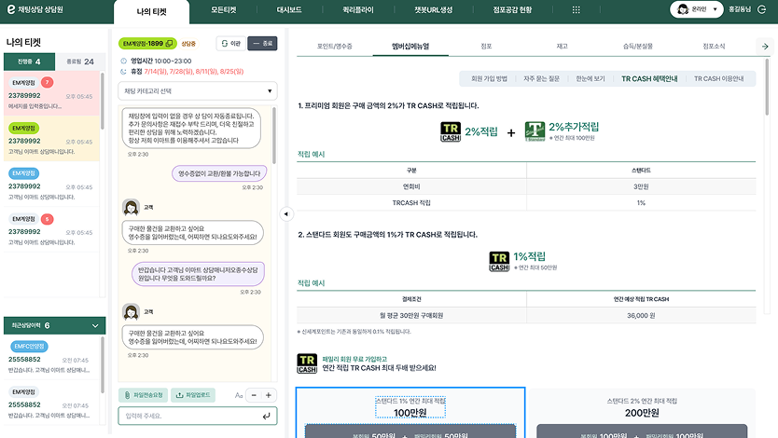Select the TR CASH 이용안내 sub-tab

tap(716, 79)
